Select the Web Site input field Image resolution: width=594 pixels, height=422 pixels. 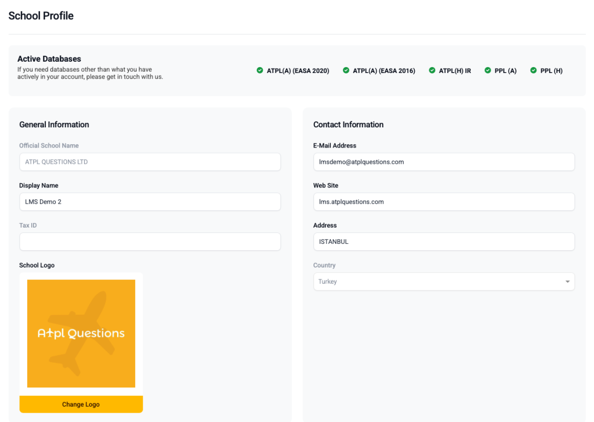coord(444,201)
